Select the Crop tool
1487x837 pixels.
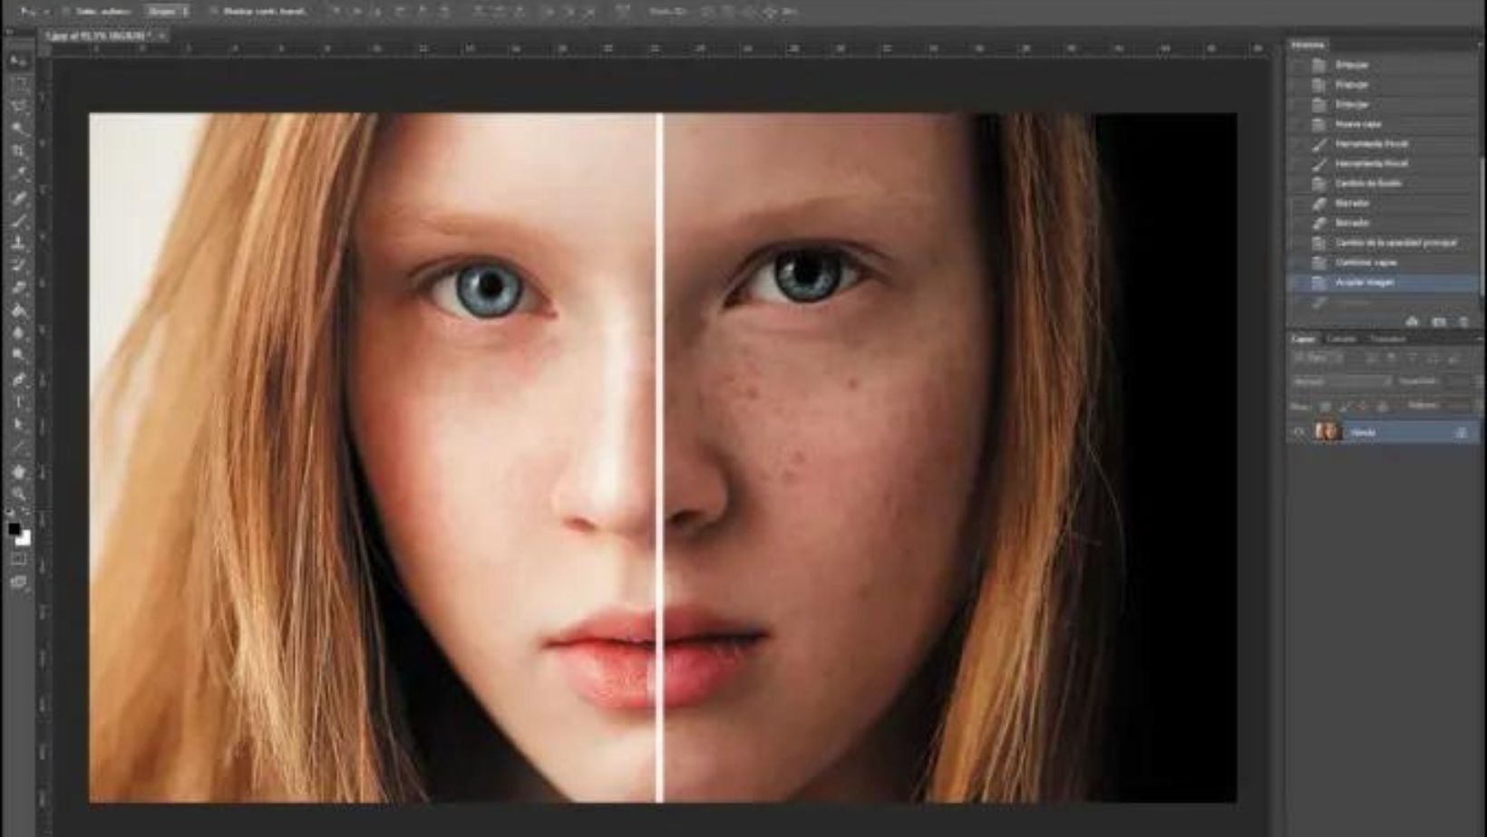[x=18, y=151]
